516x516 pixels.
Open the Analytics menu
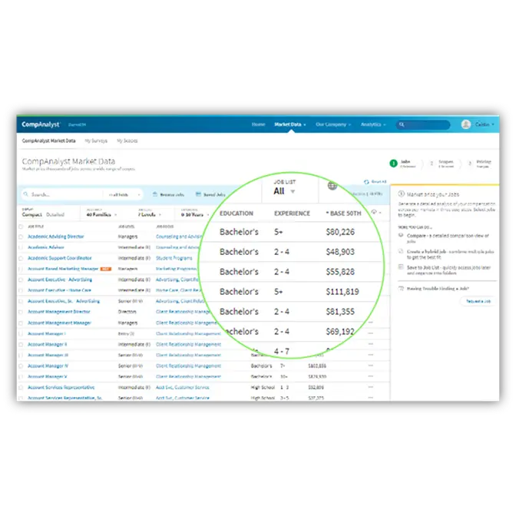[x=373, y=124]
